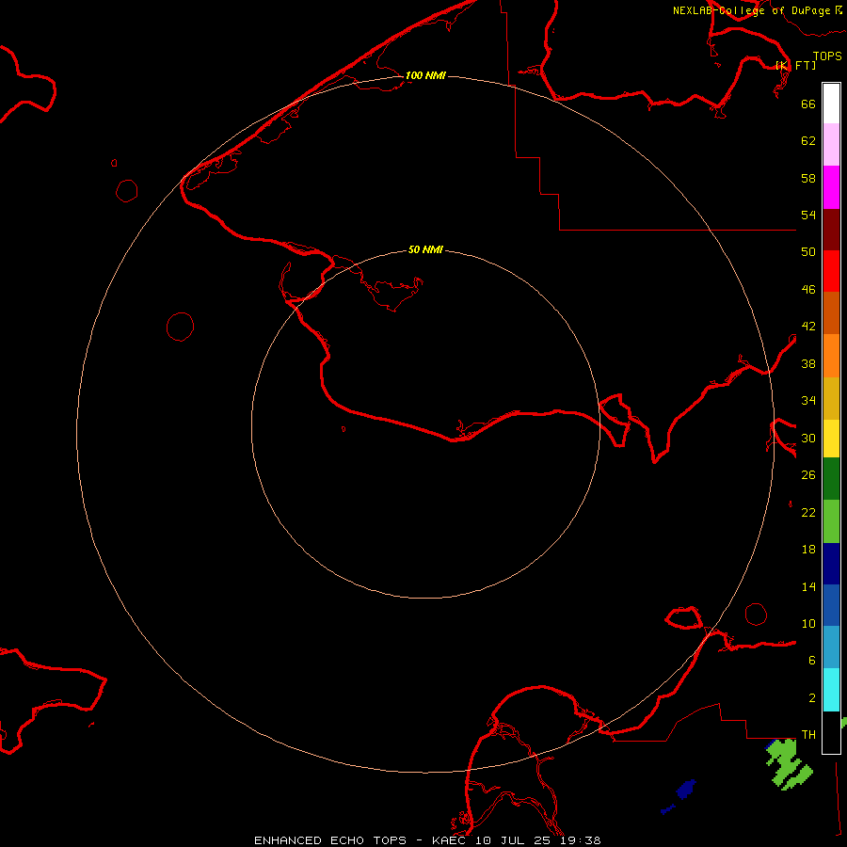Click the "46" legend value
The width and height of the screenshot is (847, 847).
tap(808, 290)
